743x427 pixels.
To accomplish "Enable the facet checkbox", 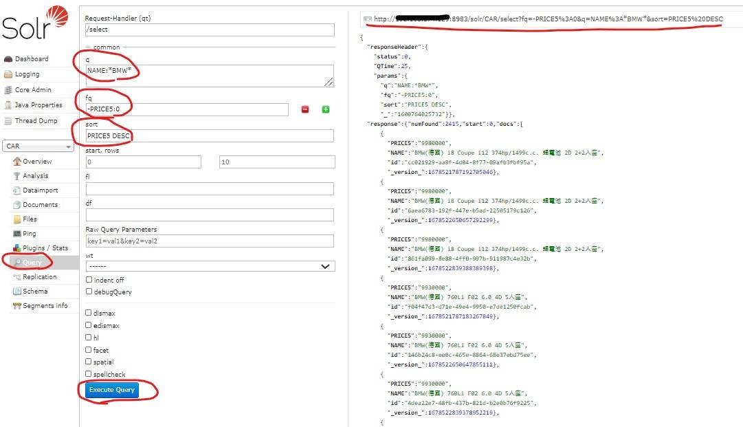I will (88, 350).
